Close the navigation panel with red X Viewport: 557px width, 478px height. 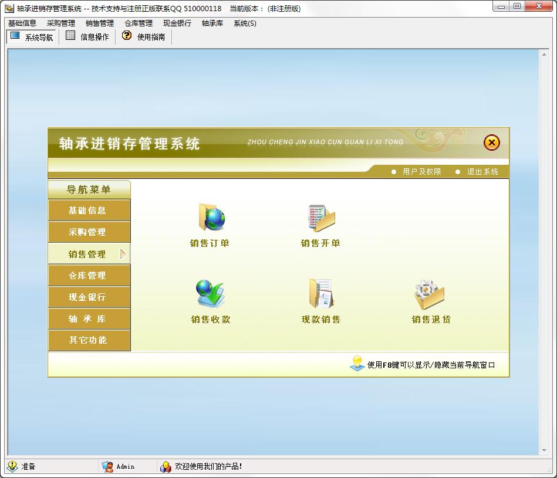pyautogui.click(x=492, y=143)
